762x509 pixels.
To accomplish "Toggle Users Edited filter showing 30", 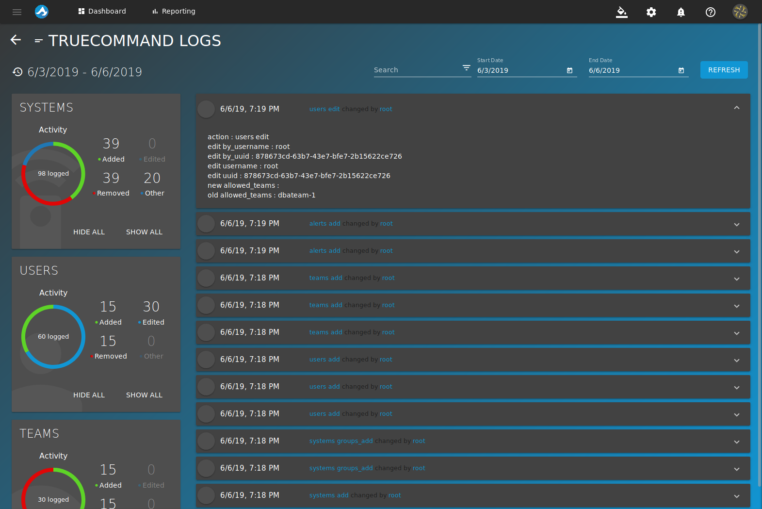I will pyautogui.click(x=151, y=313).
